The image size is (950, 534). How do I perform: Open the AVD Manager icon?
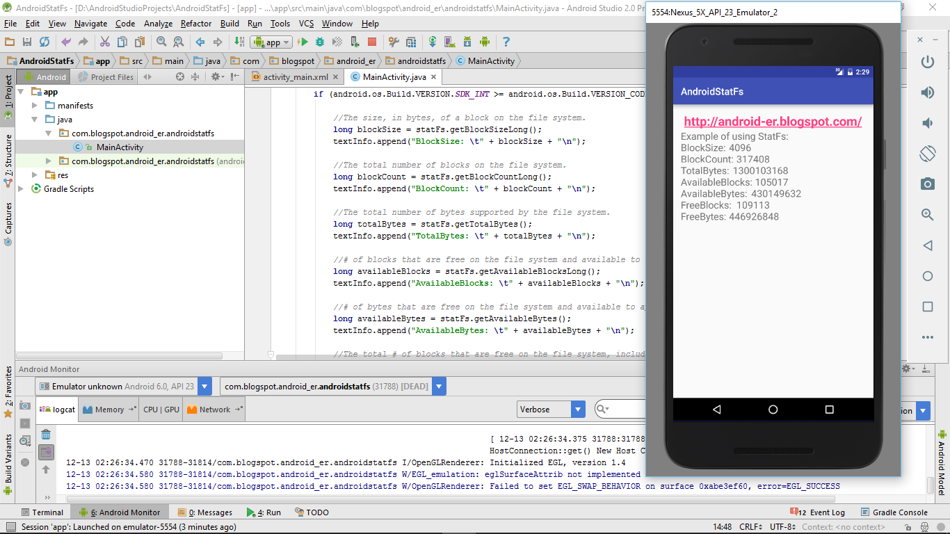point(450,42)
